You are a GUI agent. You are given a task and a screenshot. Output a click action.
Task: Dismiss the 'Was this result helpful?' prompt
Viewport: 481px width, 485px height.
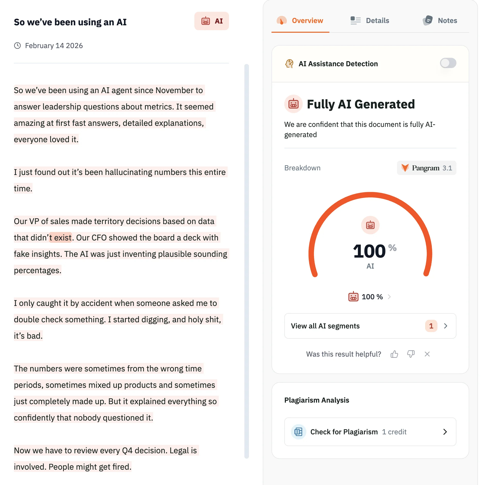click(427, 354)
